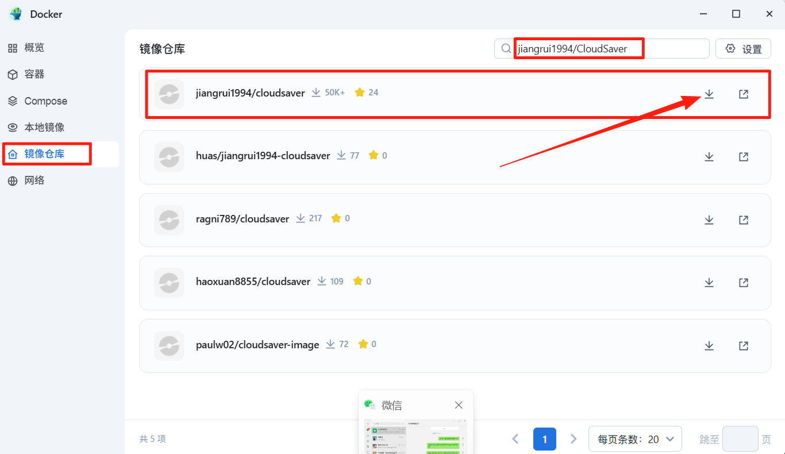Open the 概览 overview section
Screen dimensions: 785x454
(60, 48)
